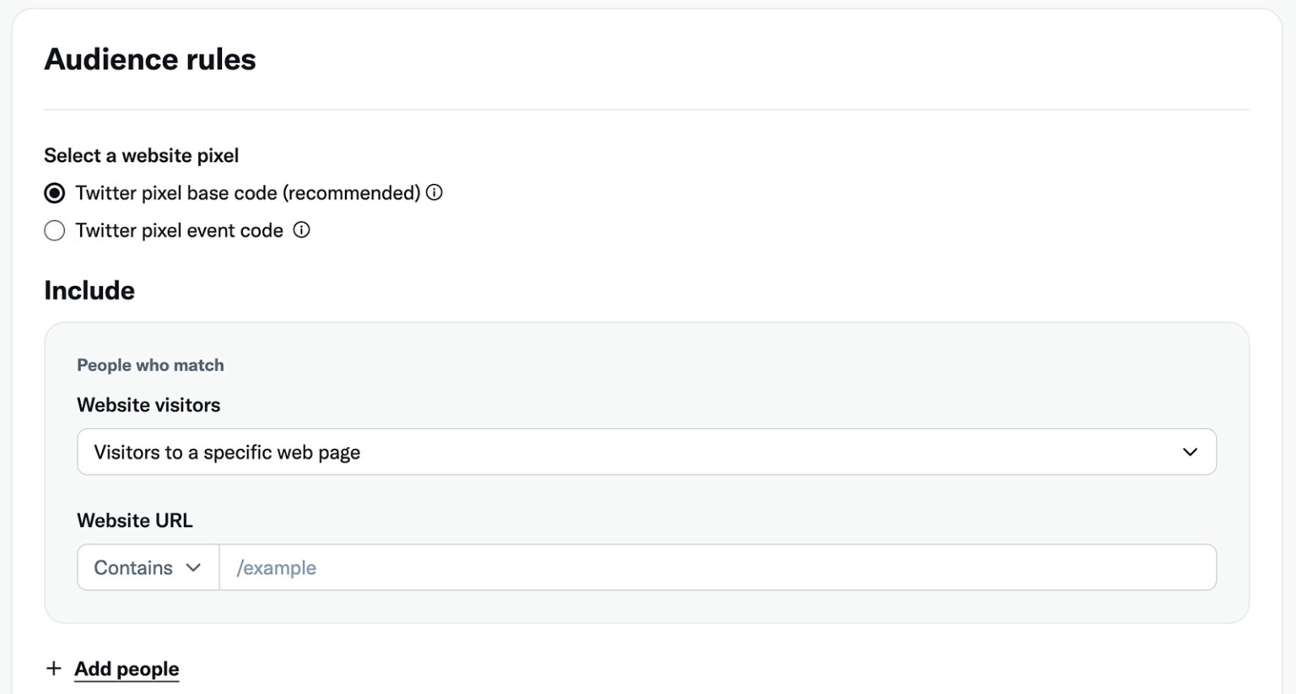Select the Twitter pixel base code radio button

click(55, 193)
